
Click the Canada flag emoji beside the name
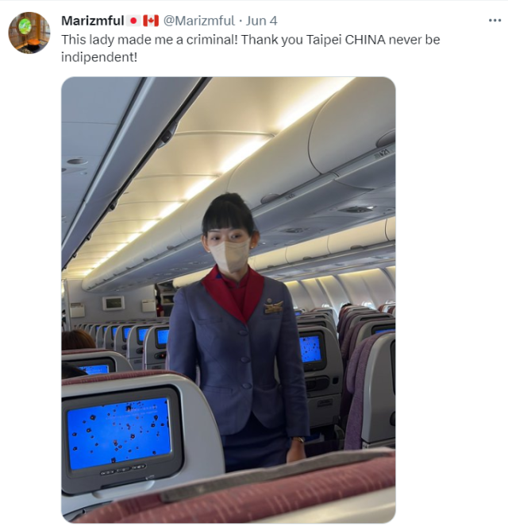point(151,21)
